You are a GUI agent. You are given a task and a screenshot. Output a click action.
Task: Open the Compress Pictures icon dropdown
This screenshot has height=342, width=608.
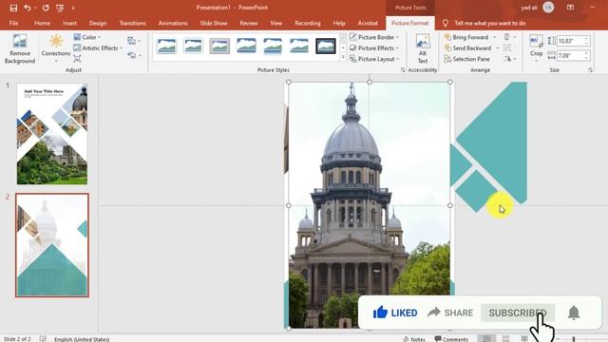point(134,41)
